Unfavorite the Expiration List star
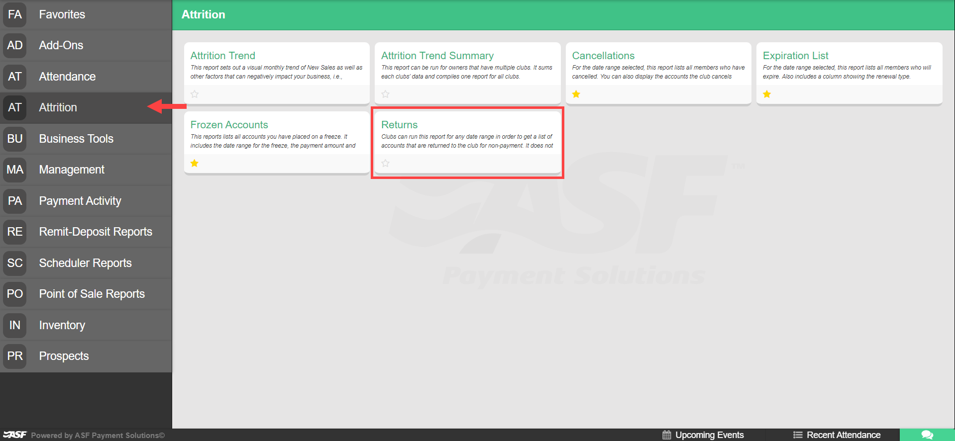 [x=767, y=94]
